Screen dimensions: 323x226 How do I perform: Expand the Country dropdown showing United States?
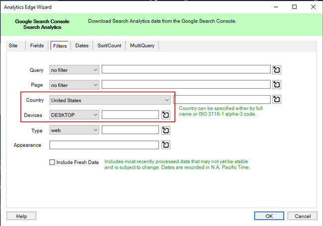tap(110, 100)
